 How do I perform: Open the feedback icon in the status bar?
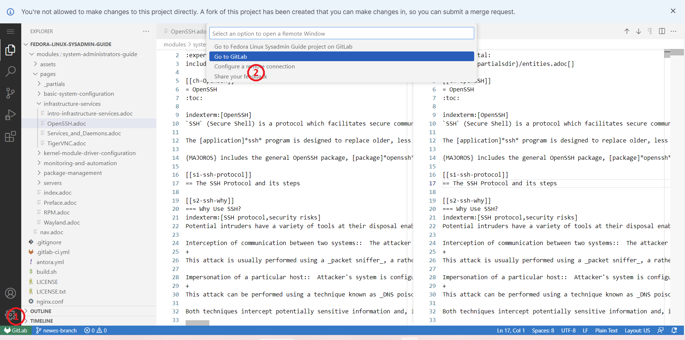(660, 330)
